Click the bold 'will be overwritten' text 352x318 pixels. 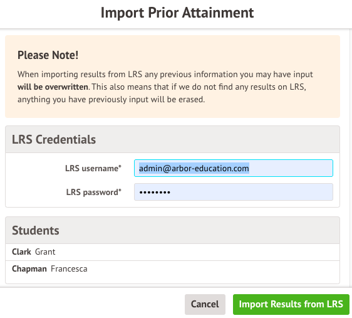click(x=53, y=87)
